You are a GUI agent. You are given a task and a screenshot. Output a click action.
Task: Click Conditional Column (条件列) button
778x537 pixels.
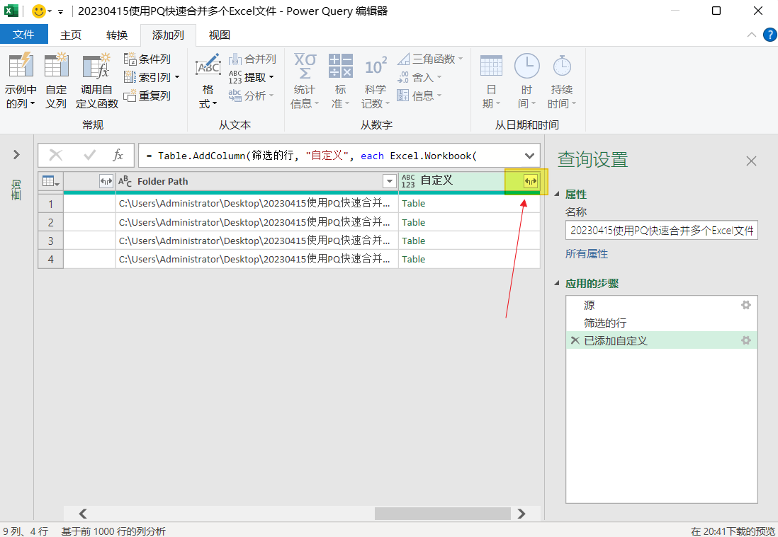147,59
